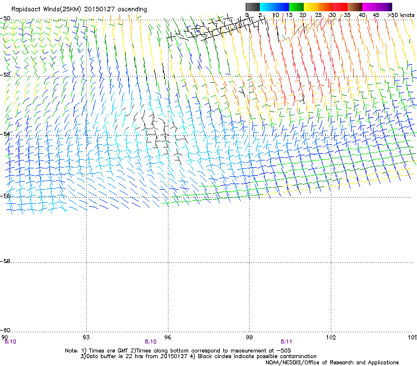The height and width of the screenshot is (366, 417).
Task: Click the 'NOAA/NESDIS/Office of Research and Applications' credit
Action: (332, 363)
